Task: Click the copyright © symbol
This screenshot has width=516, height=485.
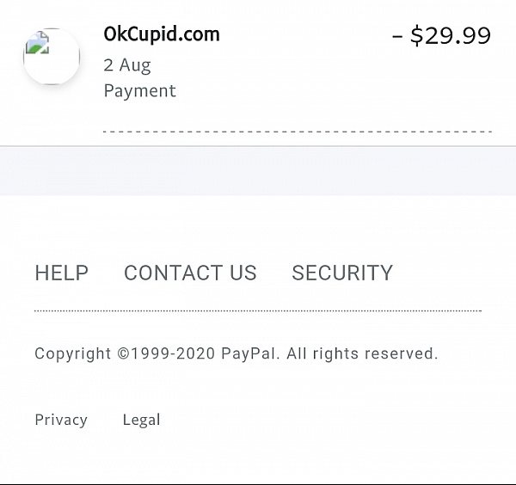Action: click(x=124, y=353)
